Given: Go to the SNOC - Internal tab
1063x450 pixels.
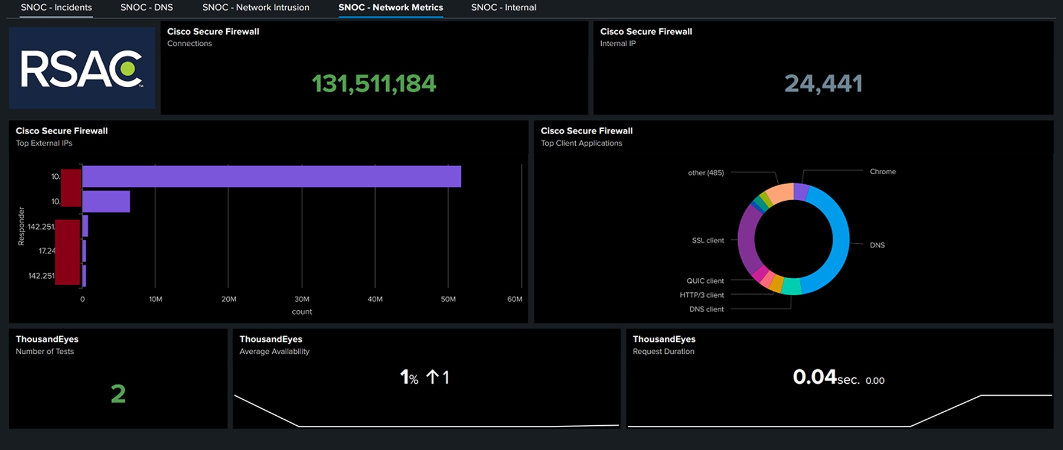Looking at the screenshot, I should [504, 8].
